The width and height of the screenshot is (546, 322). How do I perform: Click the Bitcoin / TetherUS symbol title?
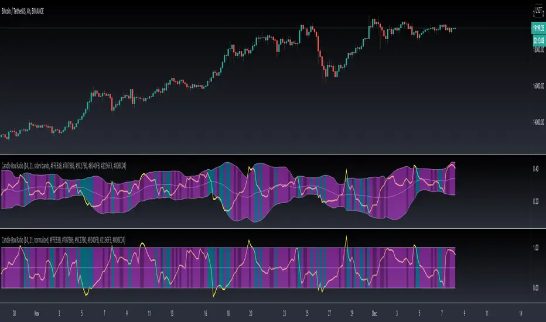point(23,12)
